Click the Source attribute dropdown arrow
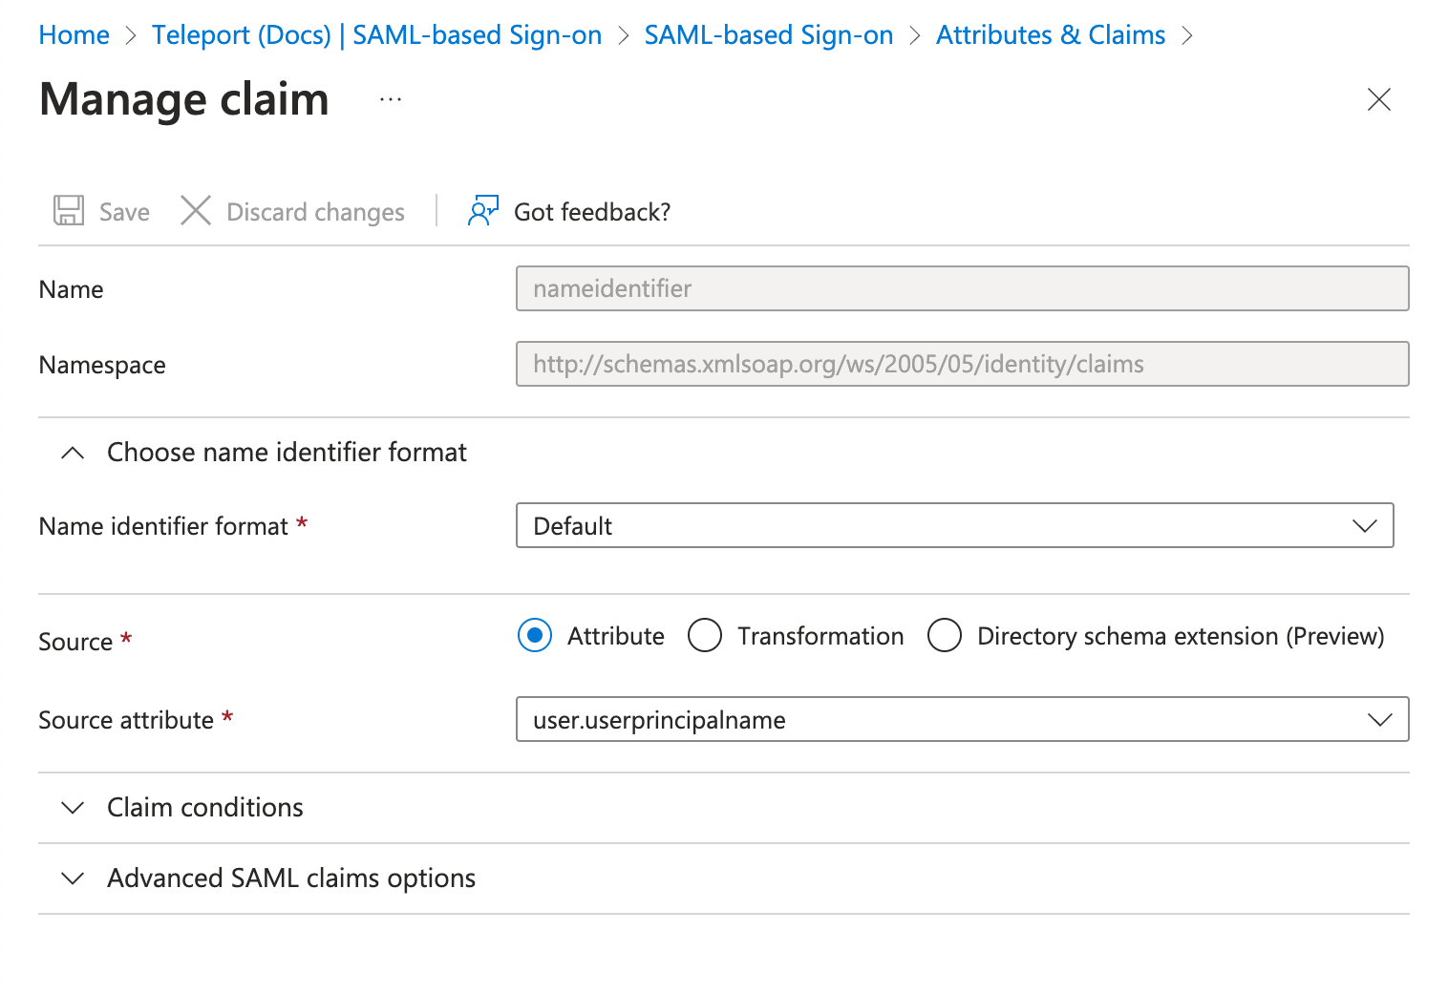Image resolution: width=1448 pixels, height=995 pixels. point(1379,719)
